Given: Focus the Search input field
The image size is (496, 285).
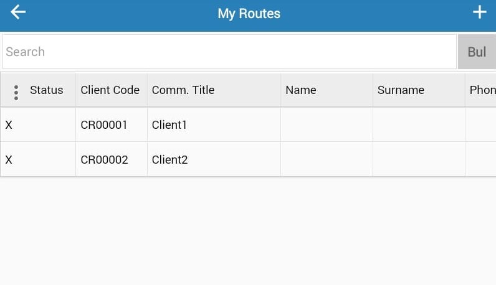Looking at the screenshot, I should pos(229,52).
